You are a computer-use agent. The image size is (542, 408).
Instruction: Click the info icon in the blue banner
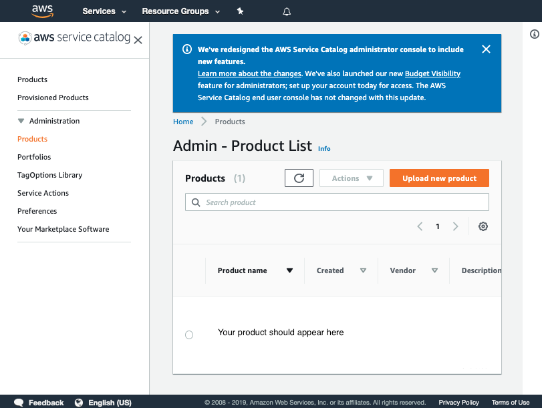(x=187, y=49)
